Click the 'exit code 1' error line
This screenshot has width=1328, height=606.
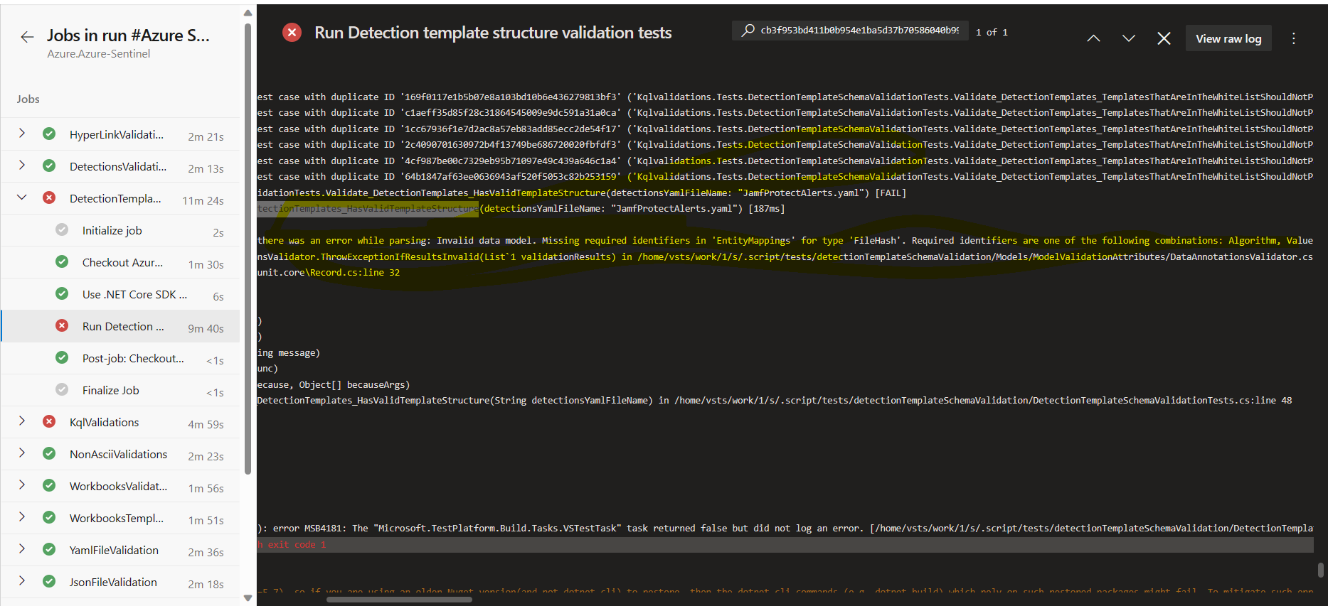785,545
